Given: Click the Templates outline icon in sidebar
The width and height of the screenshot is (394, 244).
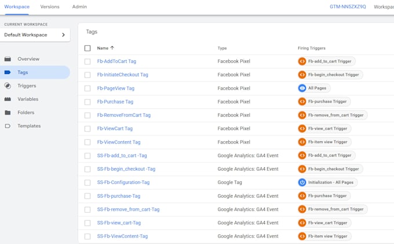Looking at the screenshot, I should pos(8,126).
